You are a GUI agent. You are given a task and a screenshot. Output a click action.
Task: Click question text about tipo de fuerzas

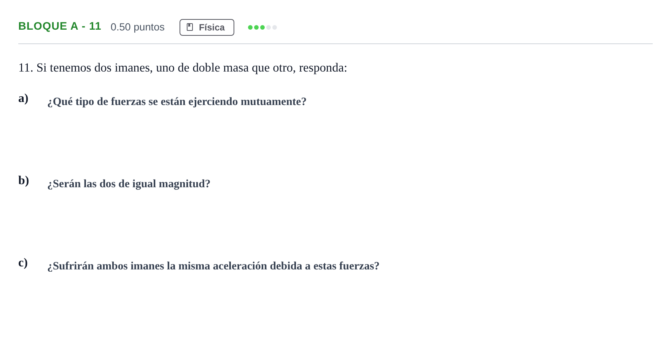tap(177, 102)
